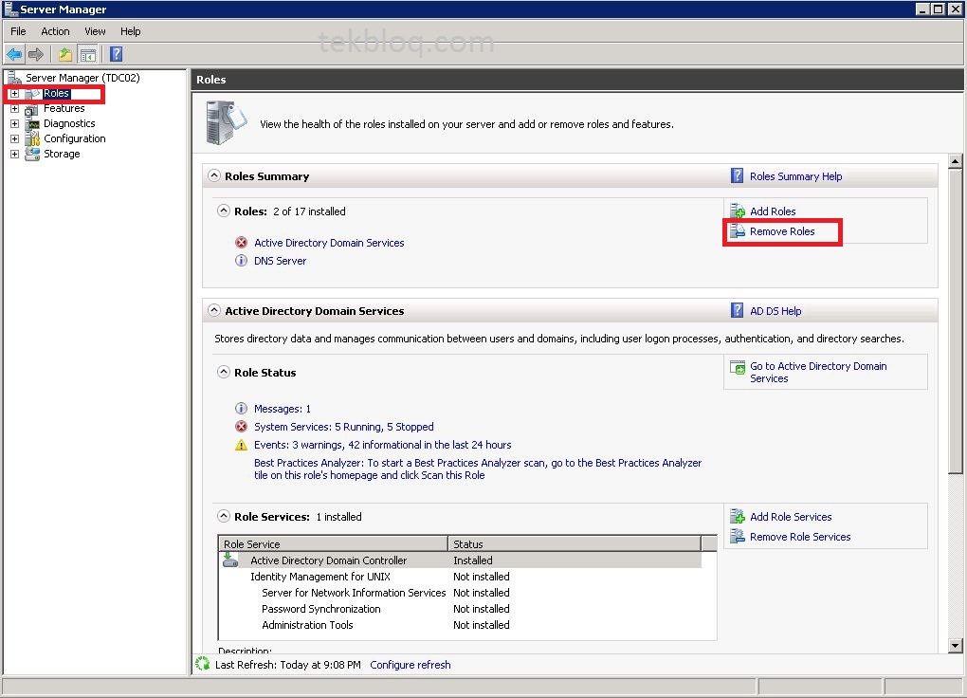The image size is (967, 698).
Task: Click the blue Help toolbar icon
Action: point(116,54)
